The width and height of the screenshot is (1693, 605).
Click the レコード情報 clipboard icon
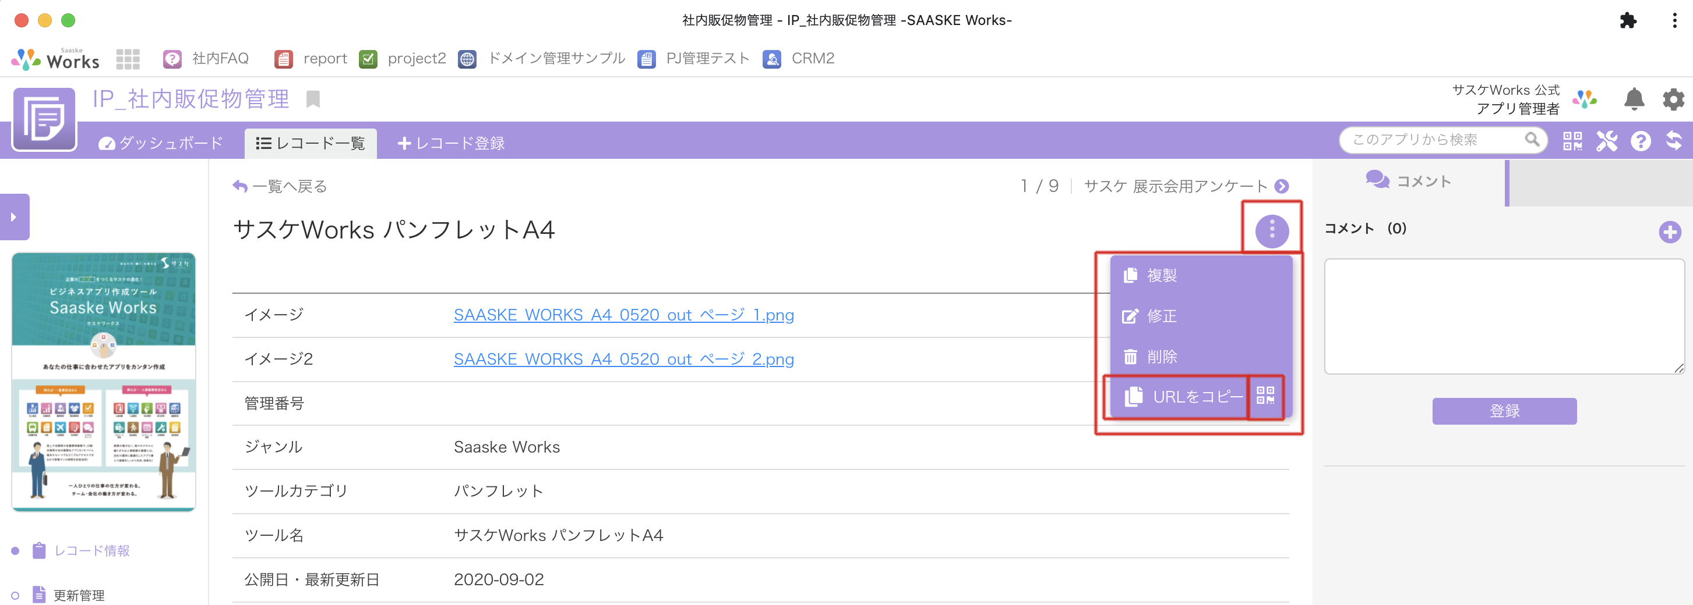point(40,550)
